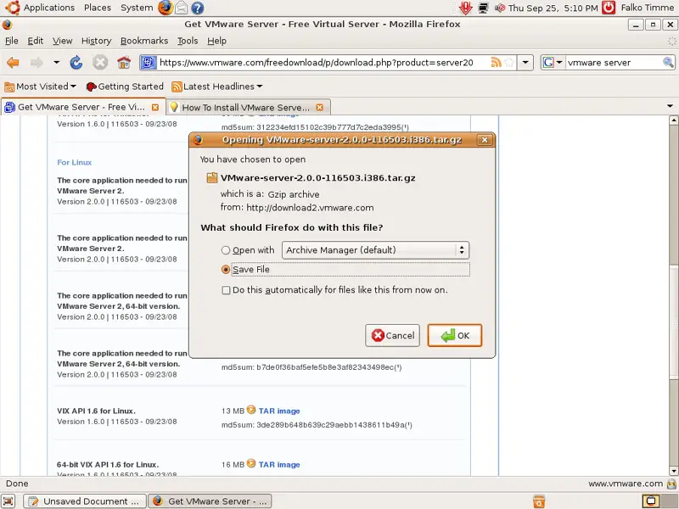
Task: Open the System menu
Action: point(137,8)
